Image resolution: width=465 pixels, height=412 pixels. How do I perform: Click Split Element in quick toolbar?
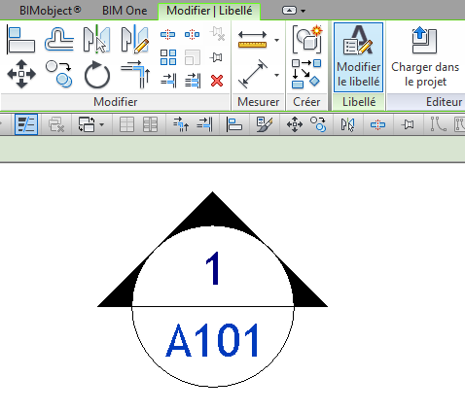pyautogui.click(x=377, y=124)
